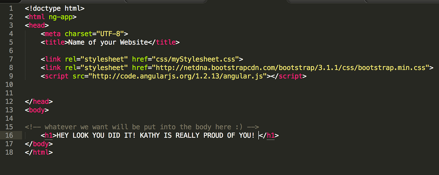Click the opening "h1" tag on line 16

pos(49,135)
